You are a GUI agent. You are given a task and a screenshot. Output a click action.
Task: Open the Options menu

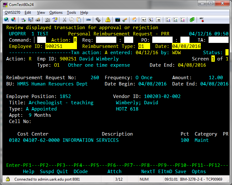[56, 13]
